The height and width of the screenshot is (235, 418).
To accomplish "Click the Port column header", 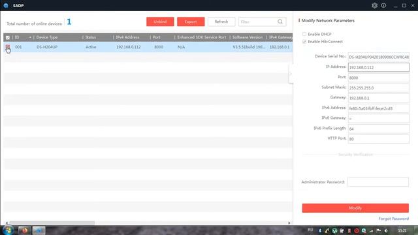I will pos(157,37).
